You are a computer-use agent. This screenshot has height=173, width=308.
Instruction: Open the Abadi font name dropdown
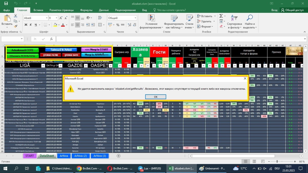pyautogui.click(x=46, y=18)
